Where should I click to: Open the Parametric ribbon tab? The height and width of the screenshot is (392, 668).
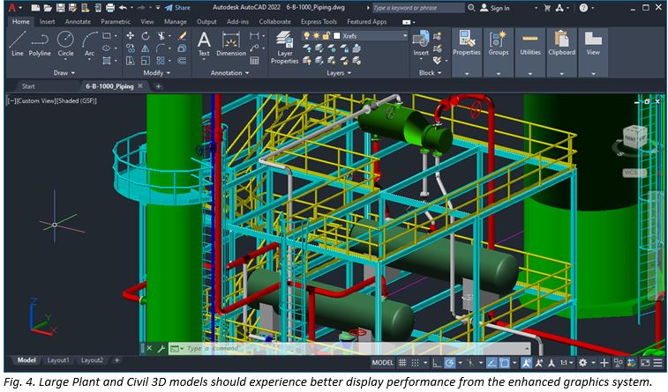tap(116, 22)
